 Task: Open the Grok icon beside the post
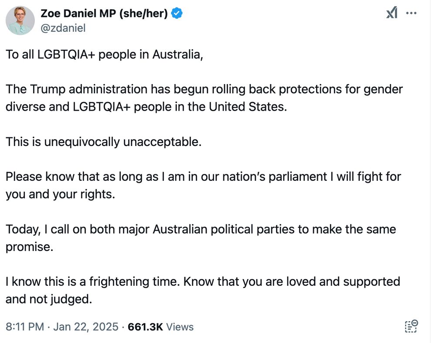pyautogui.click(x=392, y=13)
